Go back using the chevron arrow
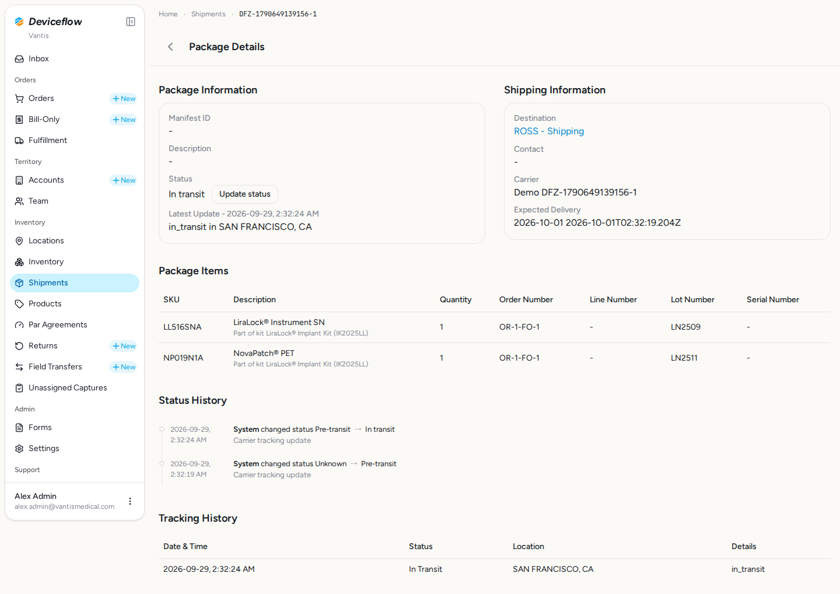 click(170, 47)
